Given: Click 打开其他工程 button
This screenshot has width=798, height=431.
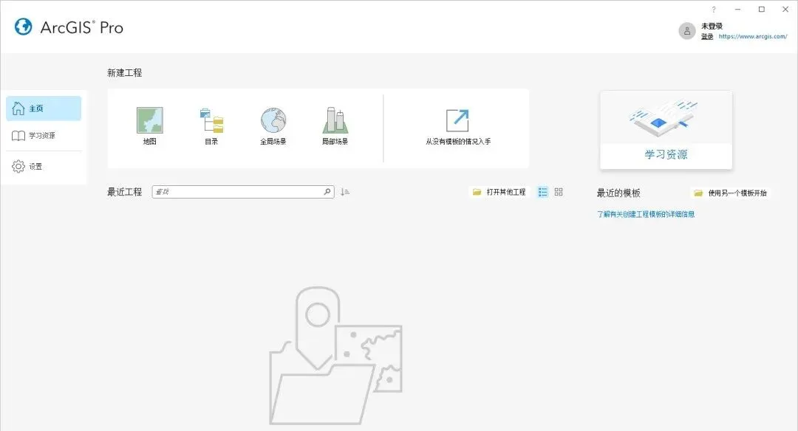Looking at the screenshot, I should pos(499,192).
